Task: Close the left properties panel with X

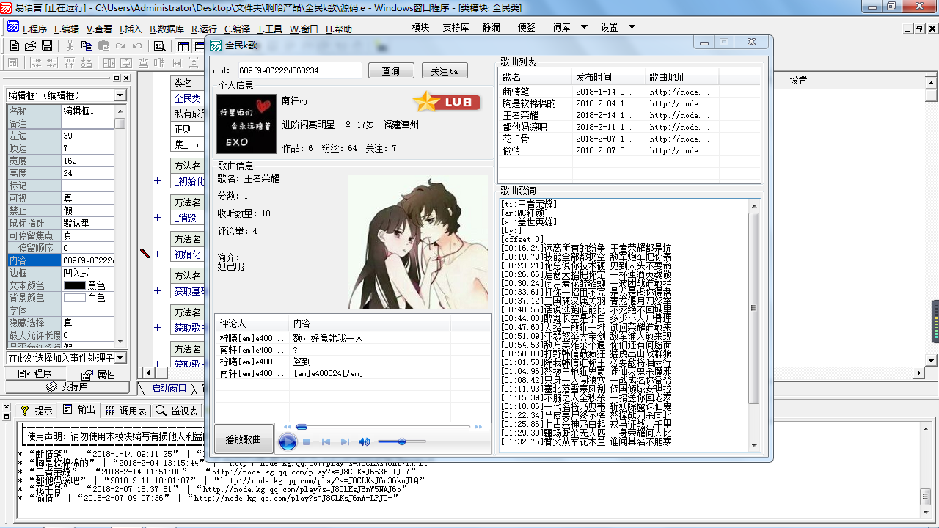Action: pos(126,78)
